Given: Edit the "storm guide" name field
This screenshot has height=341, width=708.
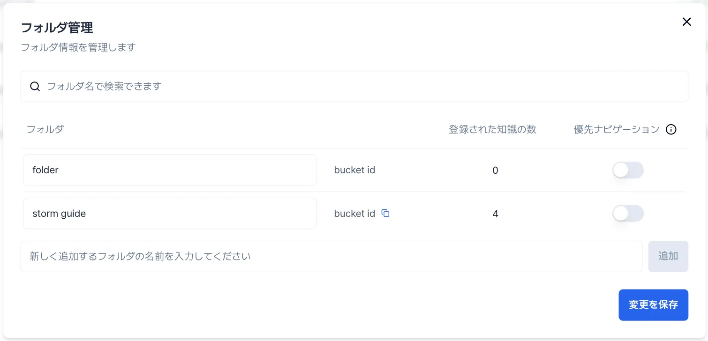Looking at the screenshot, I should 170,214.
